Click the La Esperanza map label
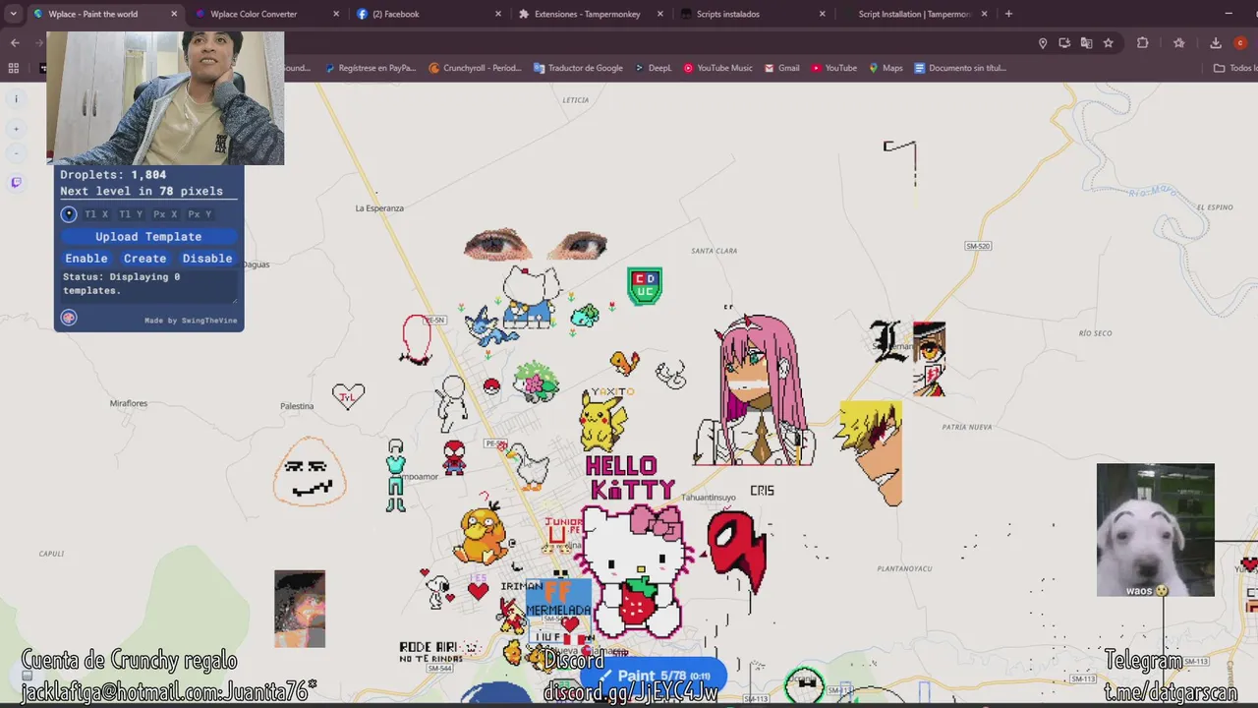Image resolution: width=1258 pixels, height=708 pixels. tap(379, 208)
